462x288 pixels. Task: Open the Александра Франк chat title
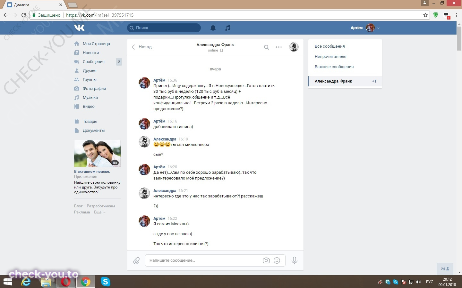pos(215,45)
